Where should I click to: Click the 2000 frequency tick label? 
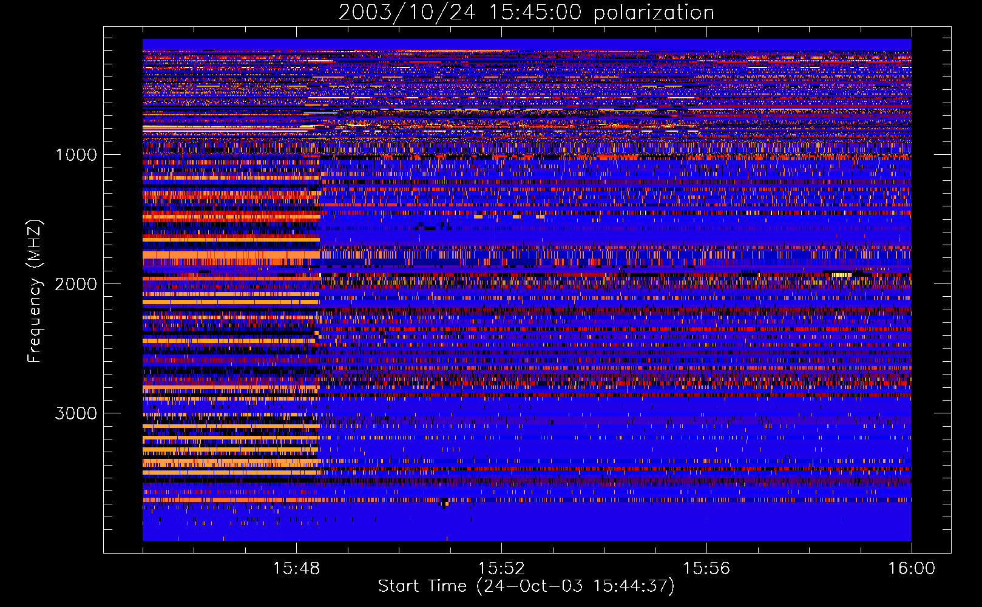(x=76, y=284)
